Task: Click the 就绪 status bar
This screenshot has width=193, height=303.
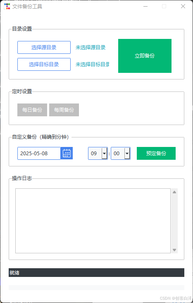Action: [97, 272]
